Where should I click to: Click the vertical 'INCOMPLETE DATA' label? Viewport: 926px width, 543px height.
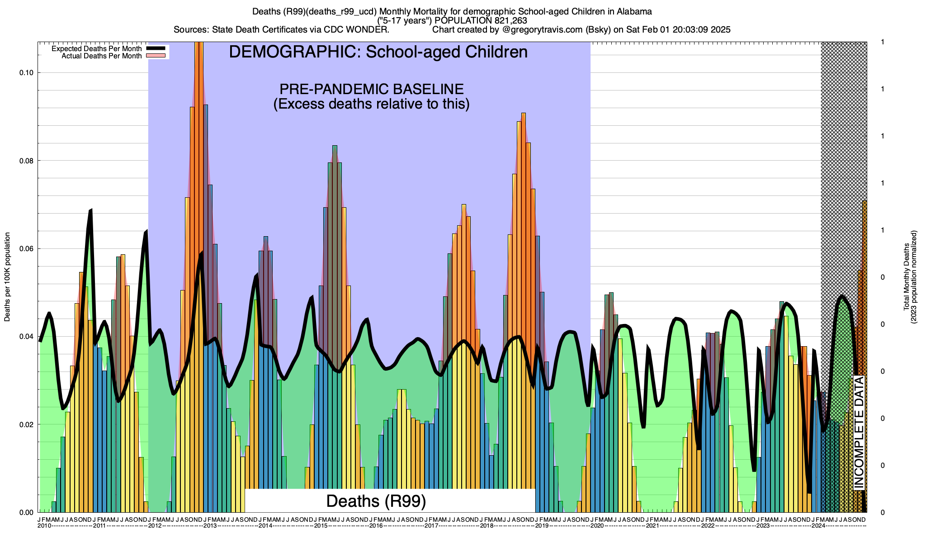859,433
